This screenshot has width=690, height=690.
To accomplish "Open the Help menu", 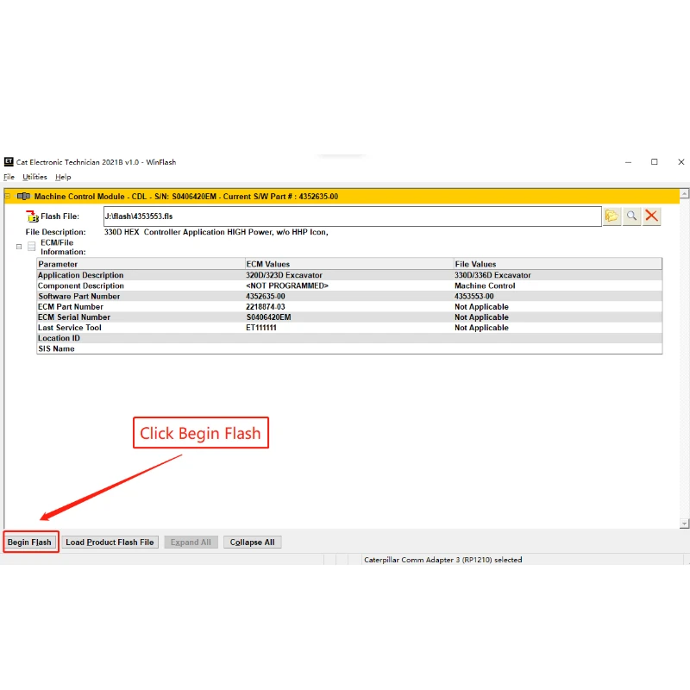I will pyautogui.click(x=63, y=177).
